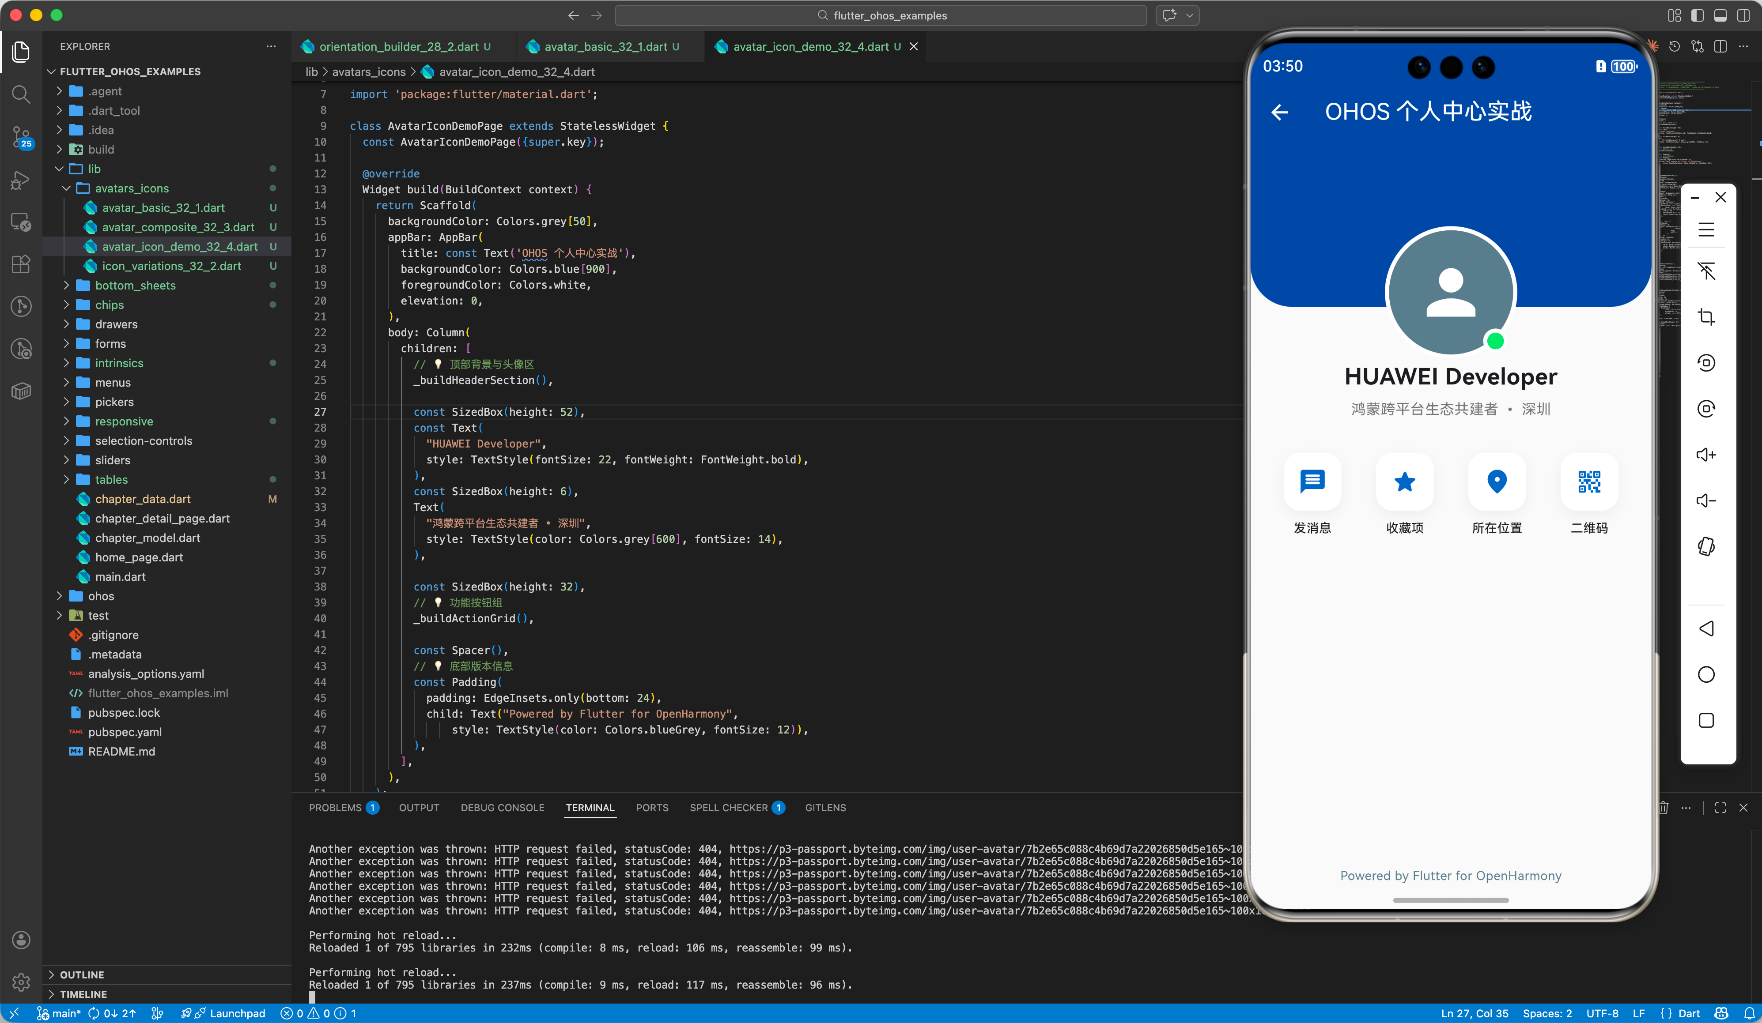Tap the 发消息 message icon in emulator
Viewport: 1762px width, 1023px height.
(1312, 481)
